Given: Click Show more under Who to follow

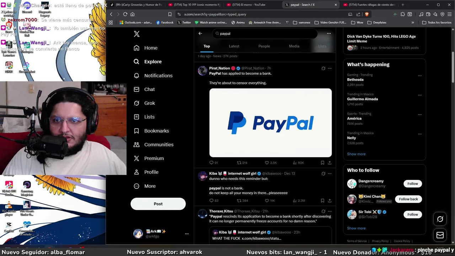Looking at the screenshot, I should 356,228.
